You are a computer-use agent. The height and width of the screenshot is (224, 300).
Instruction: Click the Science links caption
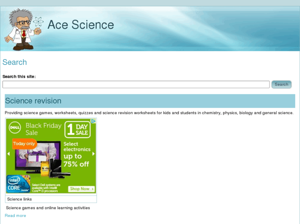(x=19, y=199)
